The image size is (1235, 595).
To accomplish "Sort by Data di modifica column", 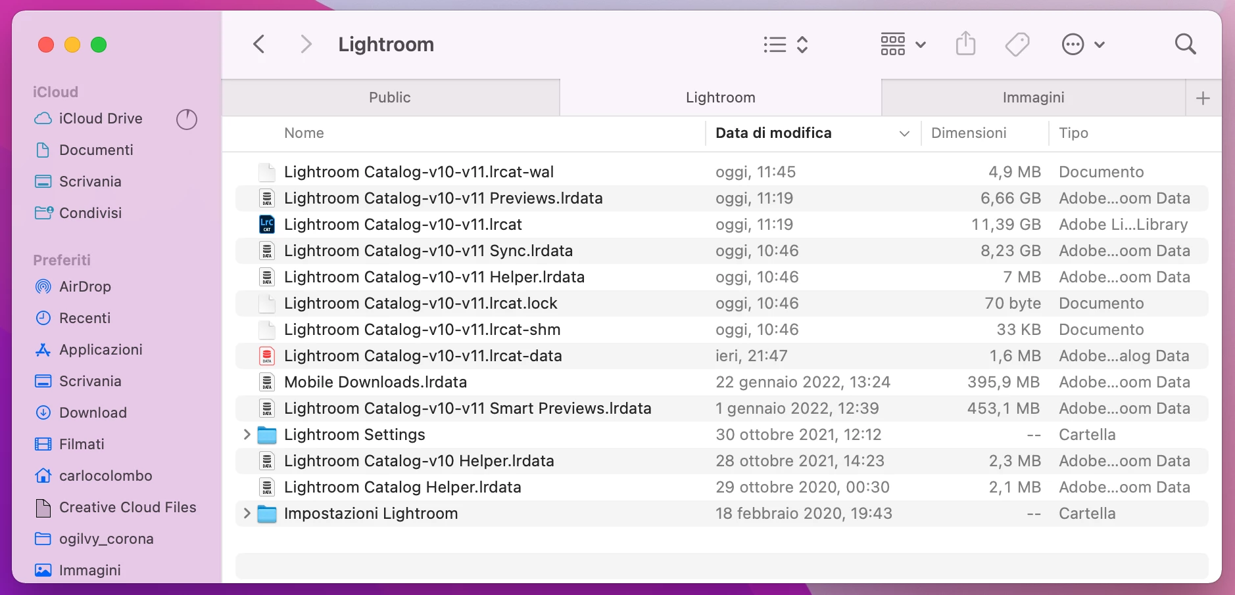I will click(773, 133).
